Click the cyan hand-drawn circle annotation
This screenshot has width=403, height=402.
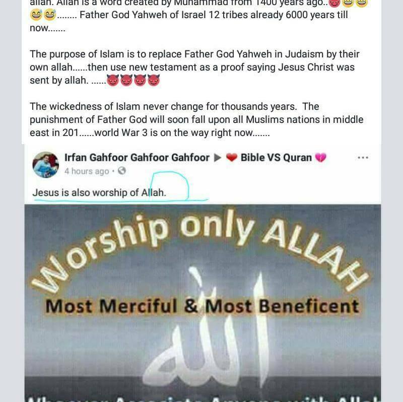point(170,186)
